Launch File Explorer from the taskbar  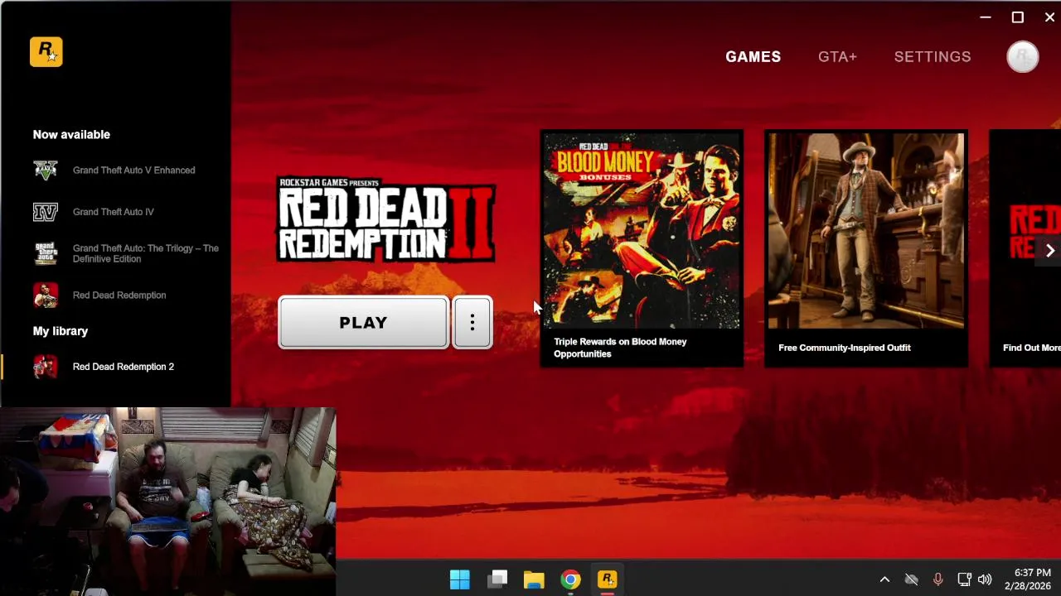point(534,579)
